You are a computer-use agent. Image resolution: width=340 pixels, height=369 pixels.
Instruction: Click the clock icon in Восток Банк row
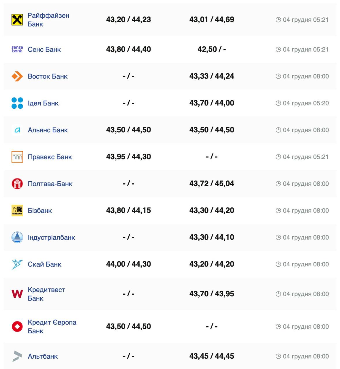(278, 76)
